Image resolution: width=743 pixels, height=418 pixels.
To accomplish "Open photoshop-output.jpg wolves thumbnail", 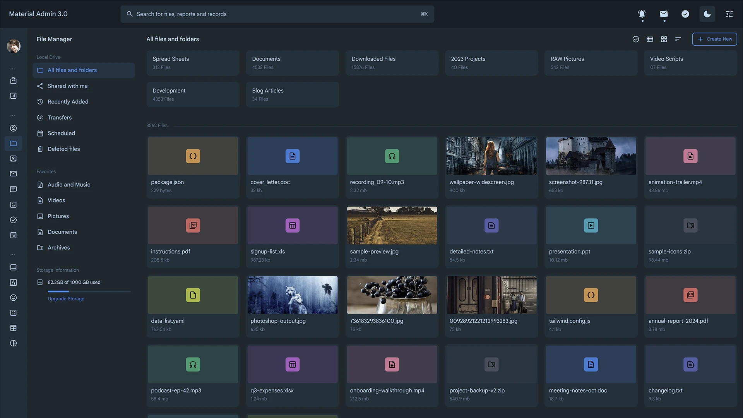I will (x=292, y=295).
